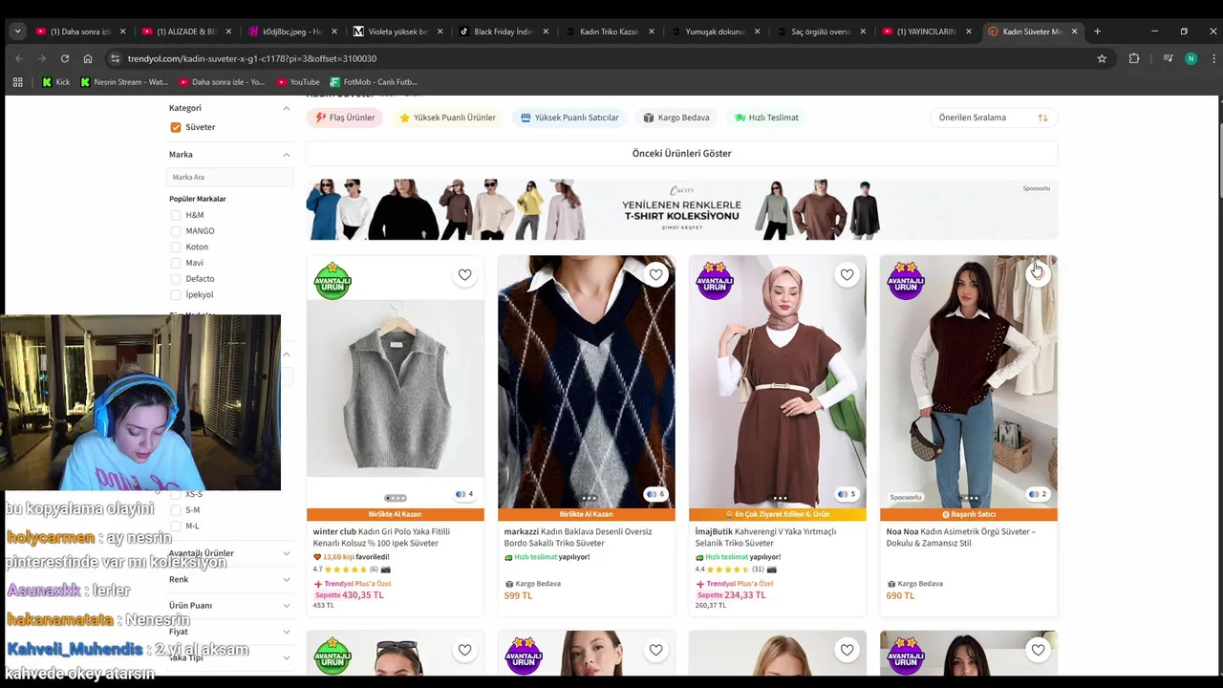Screen dimensions: 1223x688
Task: Expand the Avantajlı Ürünler filter
Action: pyautogui.click(x=286, y=553)
